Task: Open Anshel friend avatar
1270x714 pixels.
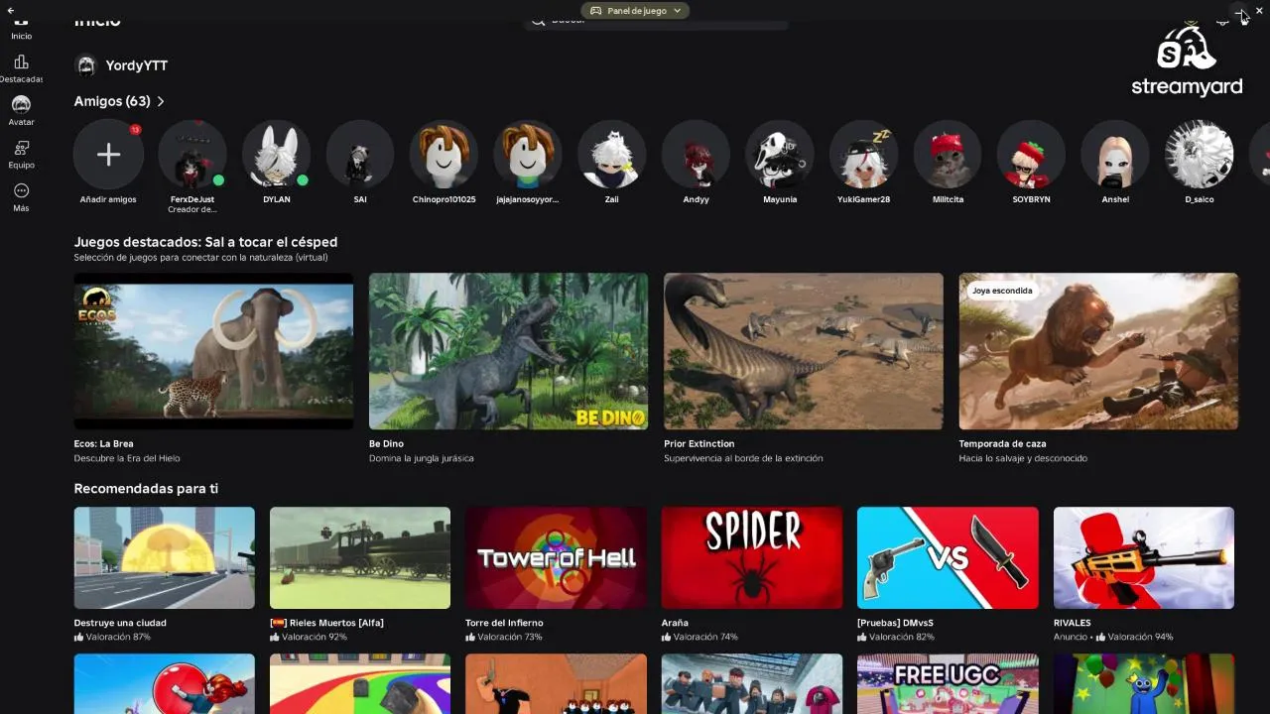Action: [1115, 155]
